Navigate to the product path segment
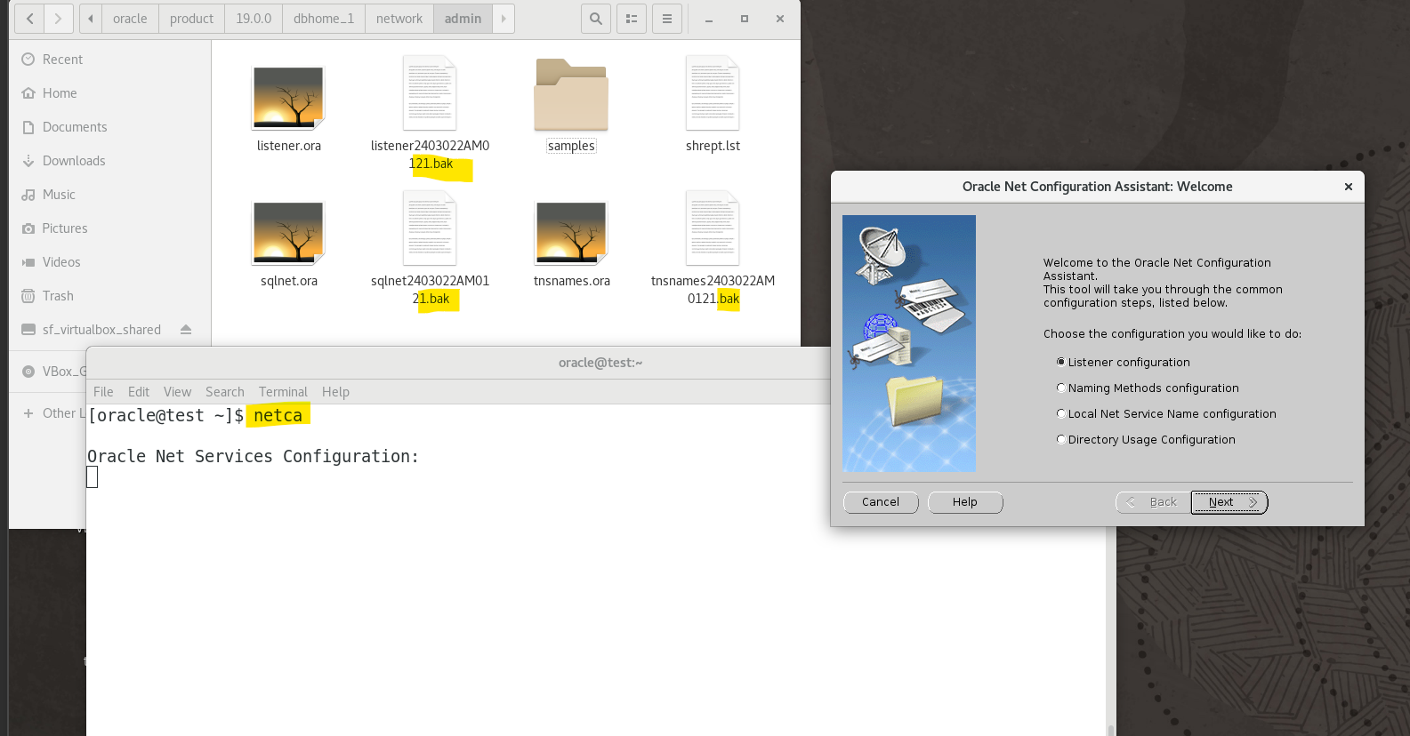1410x736 pixels. pyautogui.click(x=191, y=19)
